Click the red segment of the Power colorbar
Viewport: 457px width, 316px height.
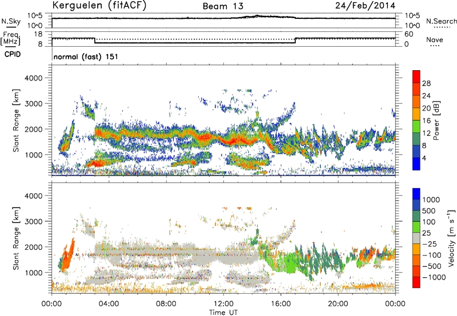[x=416, y=76]
